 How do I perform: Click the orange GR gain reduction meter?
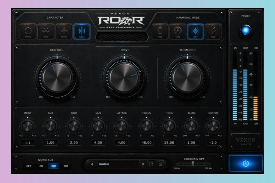pos(255,86)
